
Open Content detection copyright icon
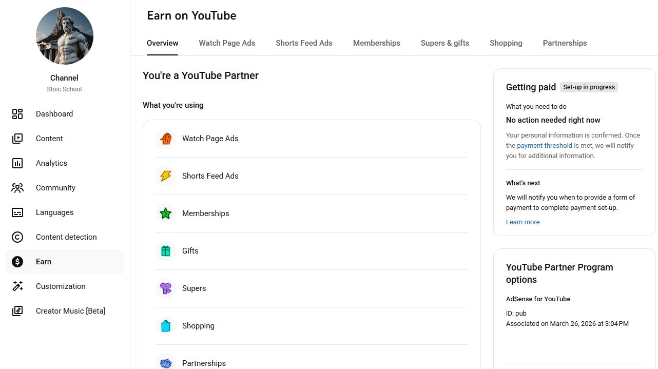tap(17, 237)
